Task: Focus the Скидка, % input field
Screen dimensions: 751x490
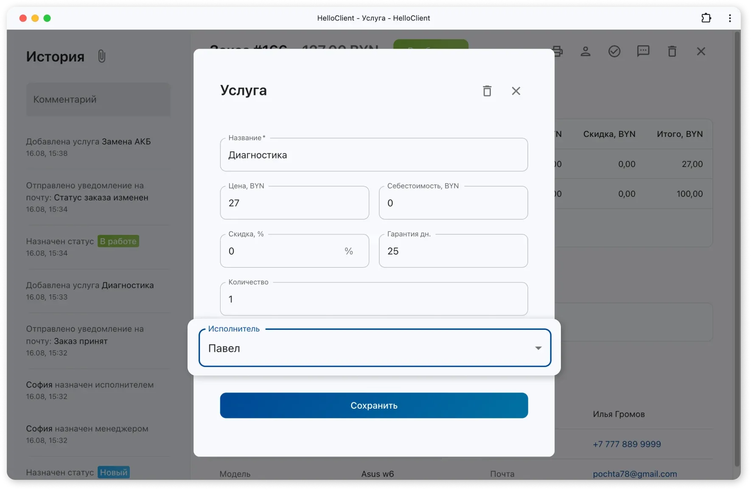Action: pos(284,251)
